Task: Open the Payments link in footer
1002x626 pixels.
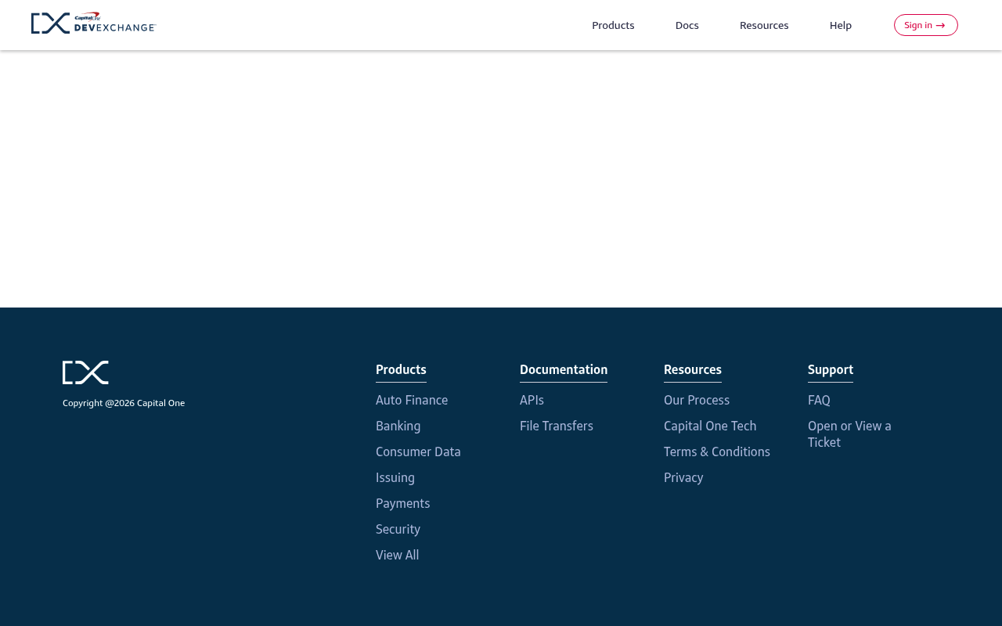Action: tap(402, 503)
